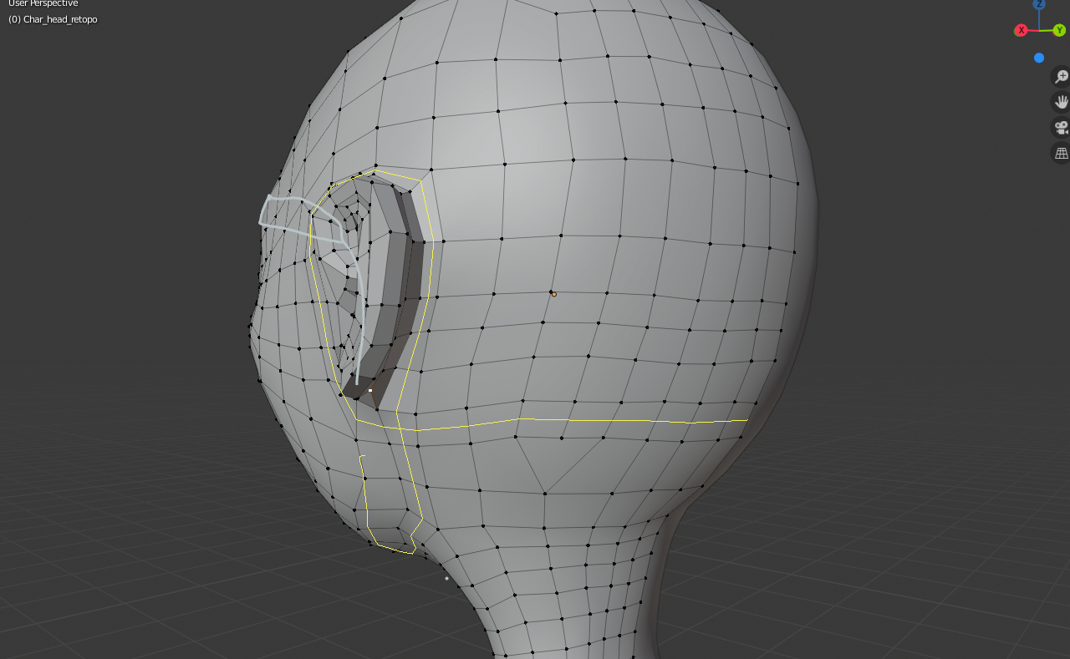Toggle Perspective/Orthographic projection grid icon
The image size is (1070, 659).
pos(1060,153)
